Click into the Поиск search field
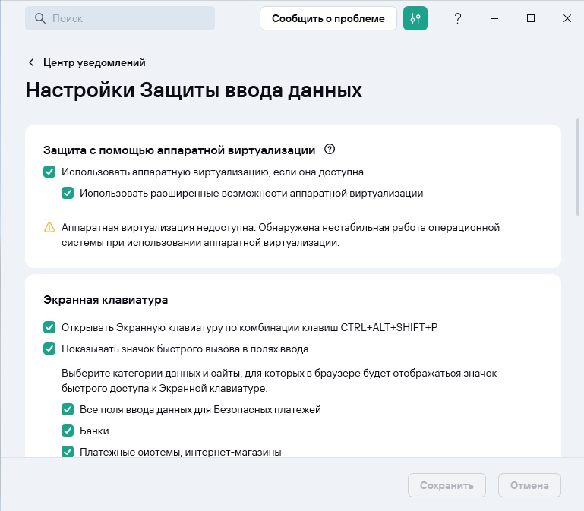Viewport: 584px width, 511px height. 120,18
